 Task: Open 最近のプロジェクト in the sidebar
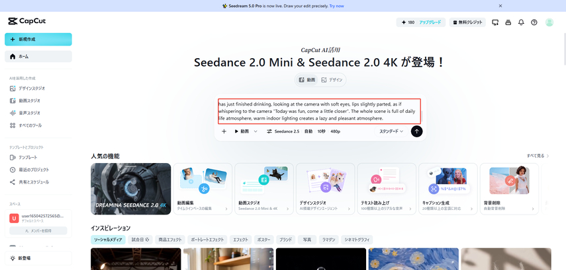[x=30, y=170]
